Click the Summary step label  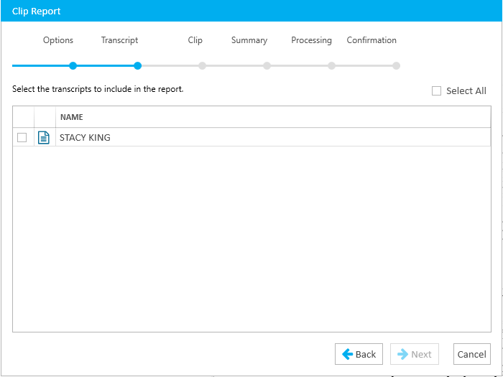pos(249,40)
